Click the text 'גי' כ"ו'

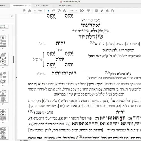click(41, 44)
